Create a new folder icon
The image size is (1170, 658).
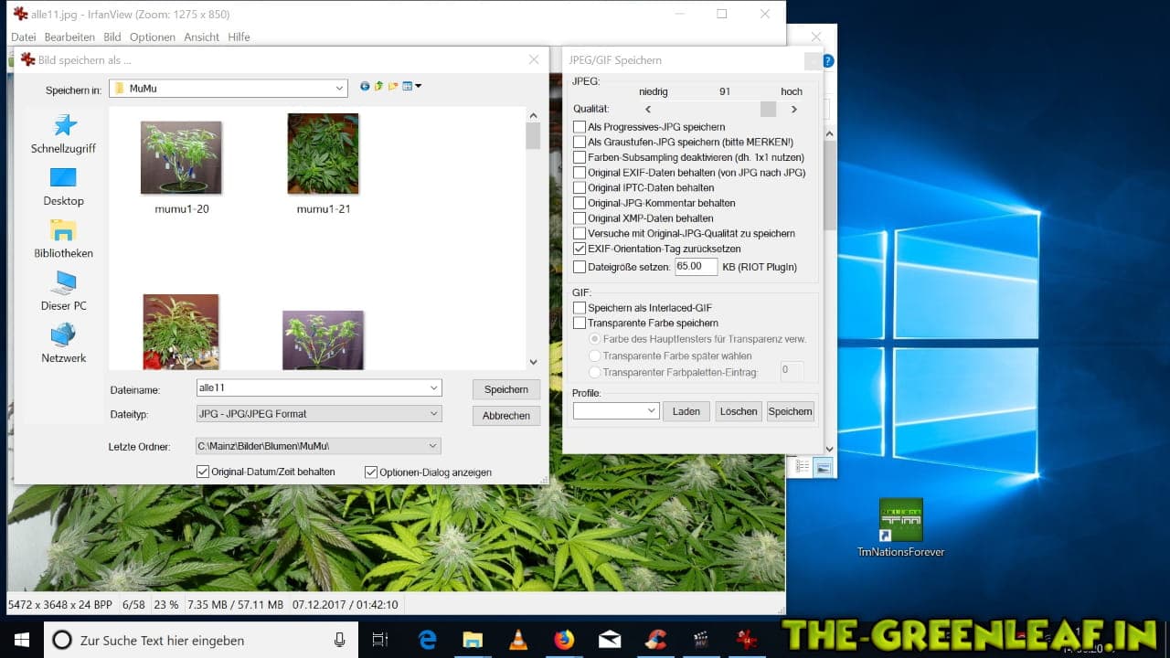(x=393, y=87)
